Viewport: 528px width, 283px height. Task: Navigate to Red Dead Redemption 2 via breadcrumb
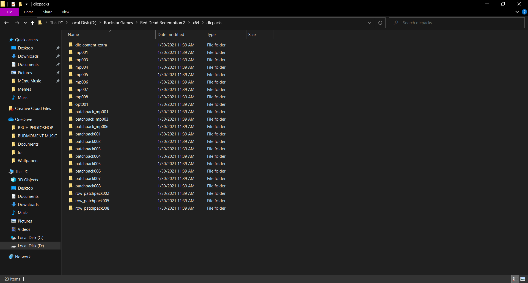click(x=163, y=23)
